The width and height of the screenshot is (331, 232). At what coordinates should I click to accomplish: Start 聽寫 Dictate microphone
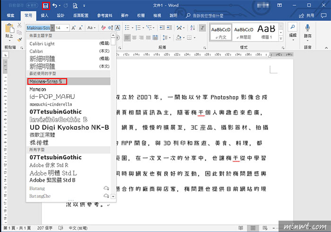click(307, 33)
